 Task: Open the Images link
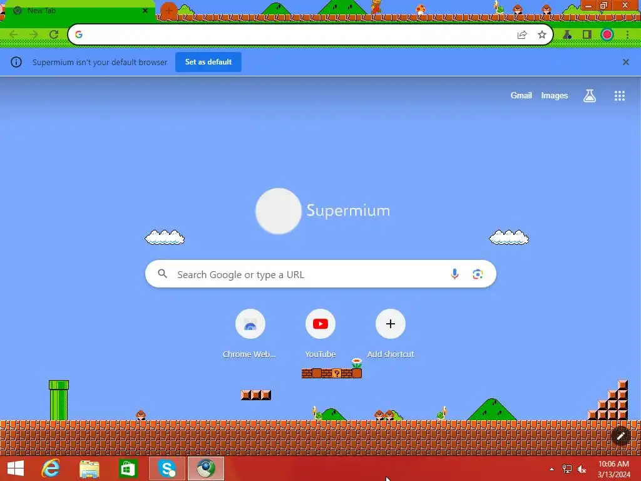[x=555, y=95]
